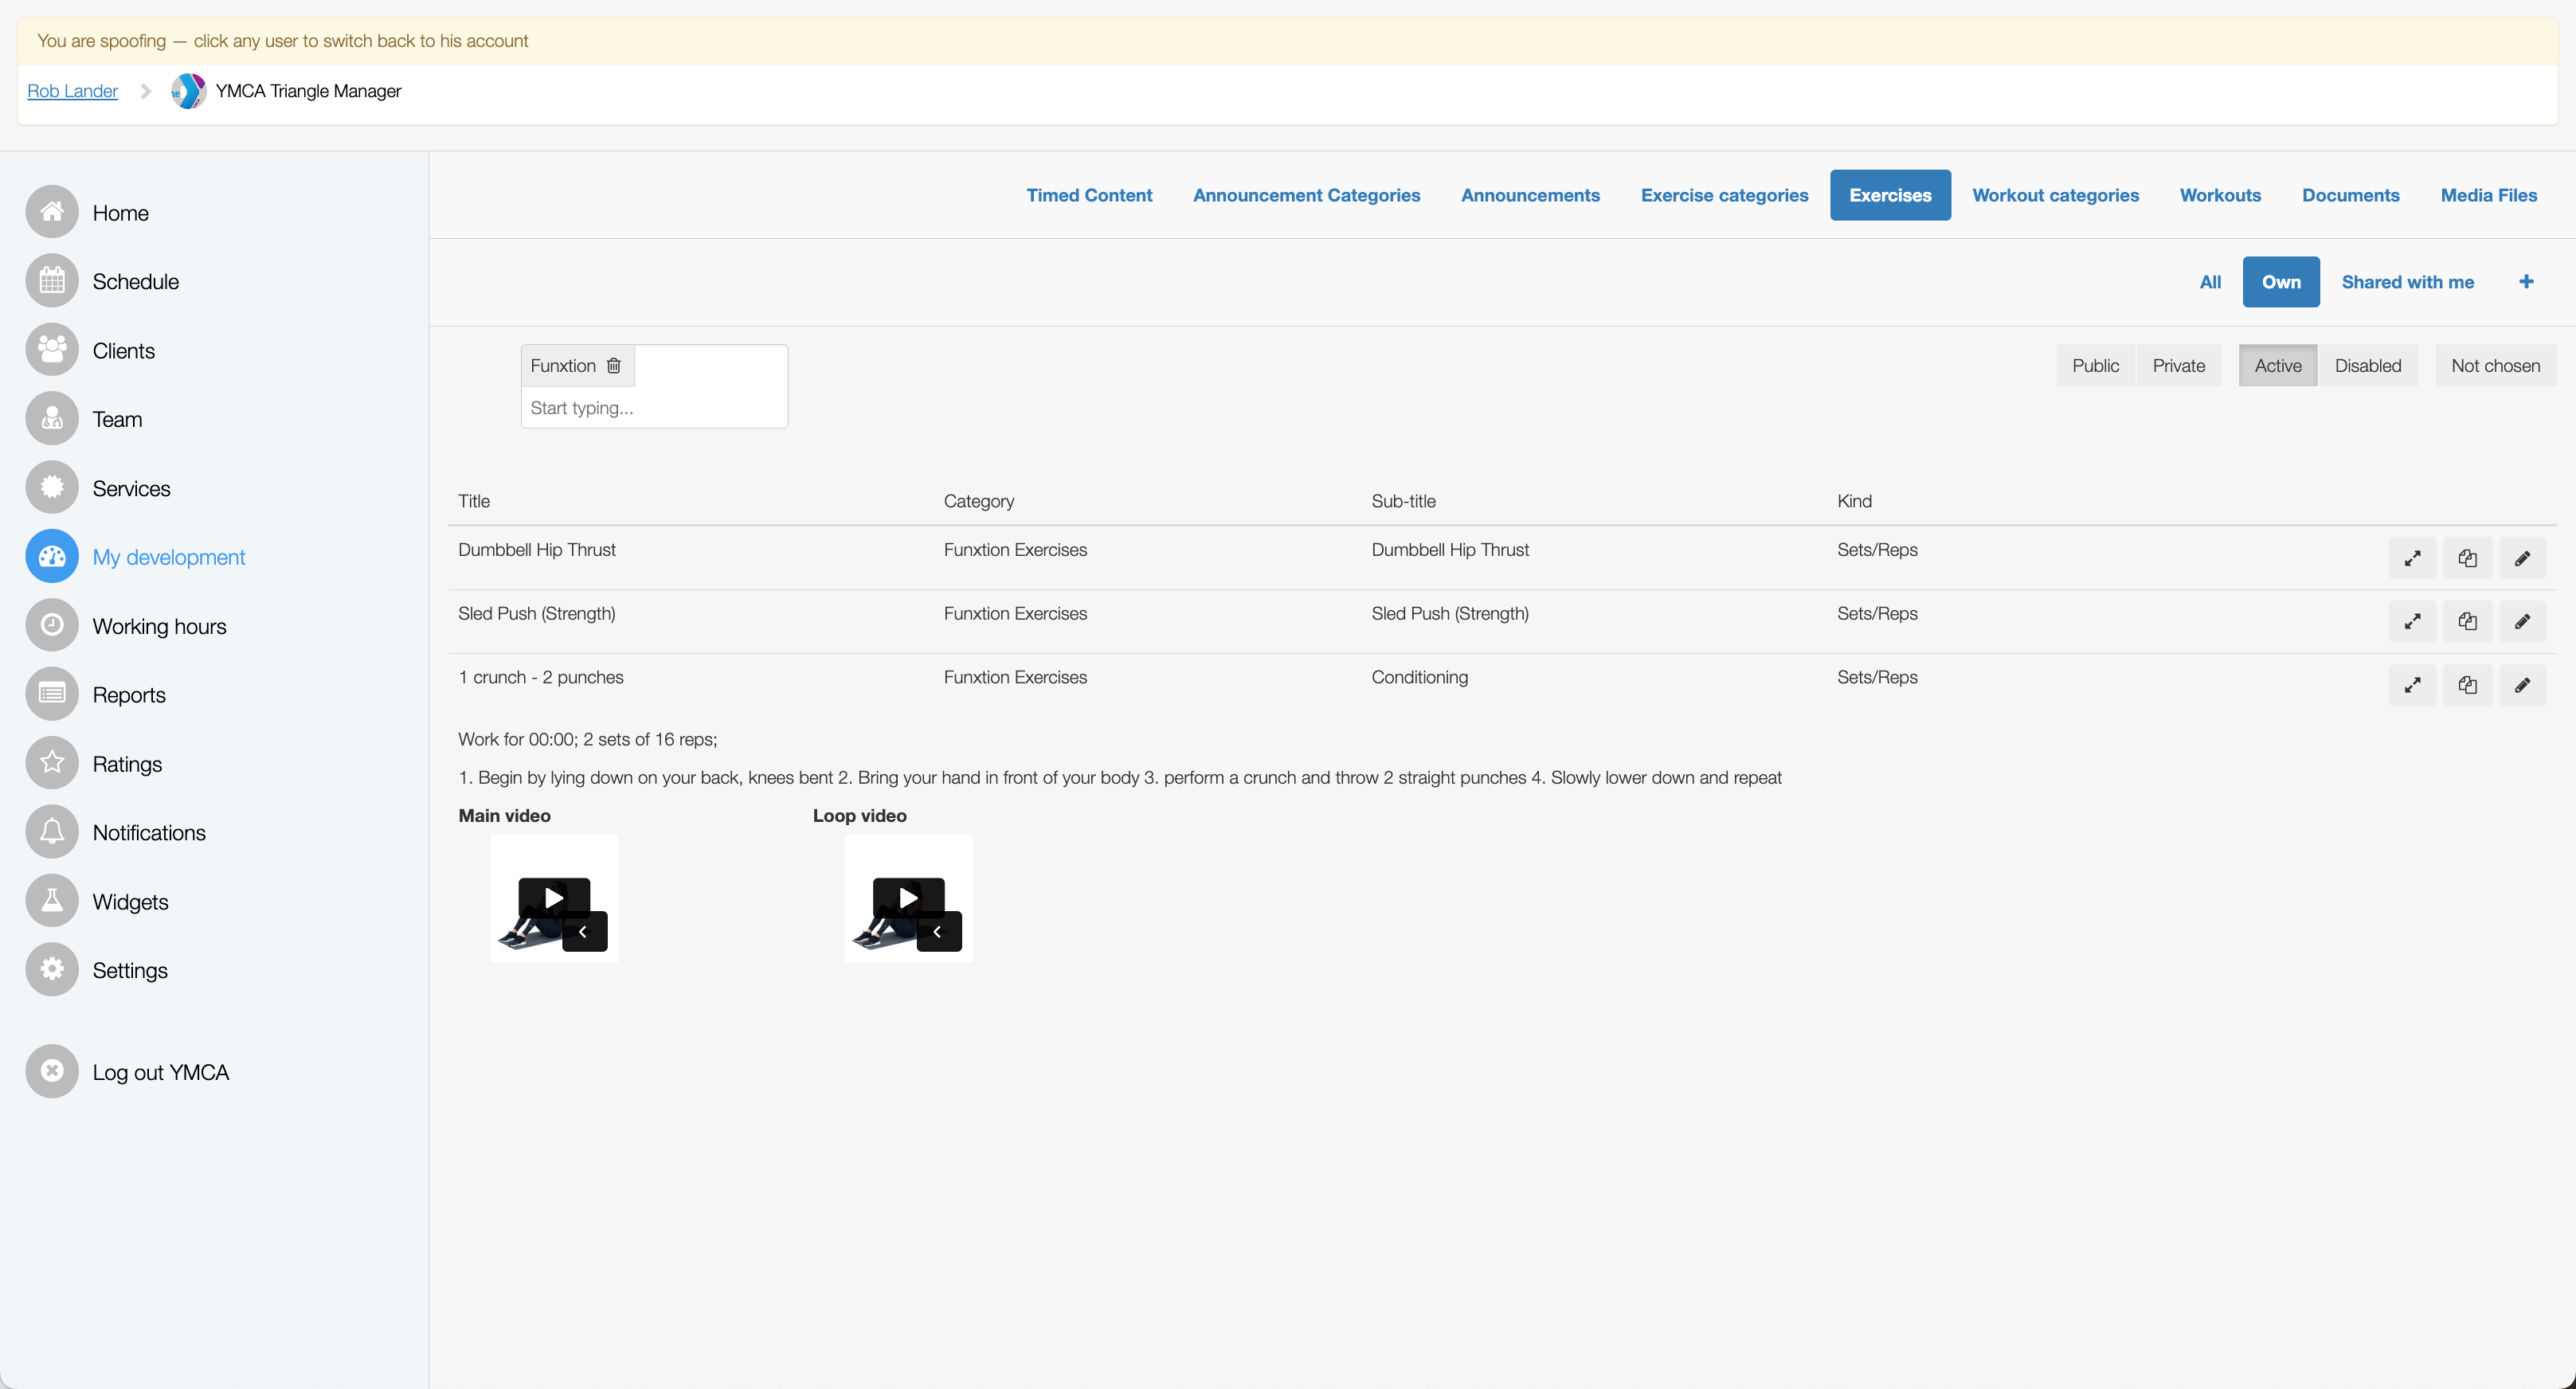
Task: Play the Main video thumbnail
Action: click(x=554, y=898)
